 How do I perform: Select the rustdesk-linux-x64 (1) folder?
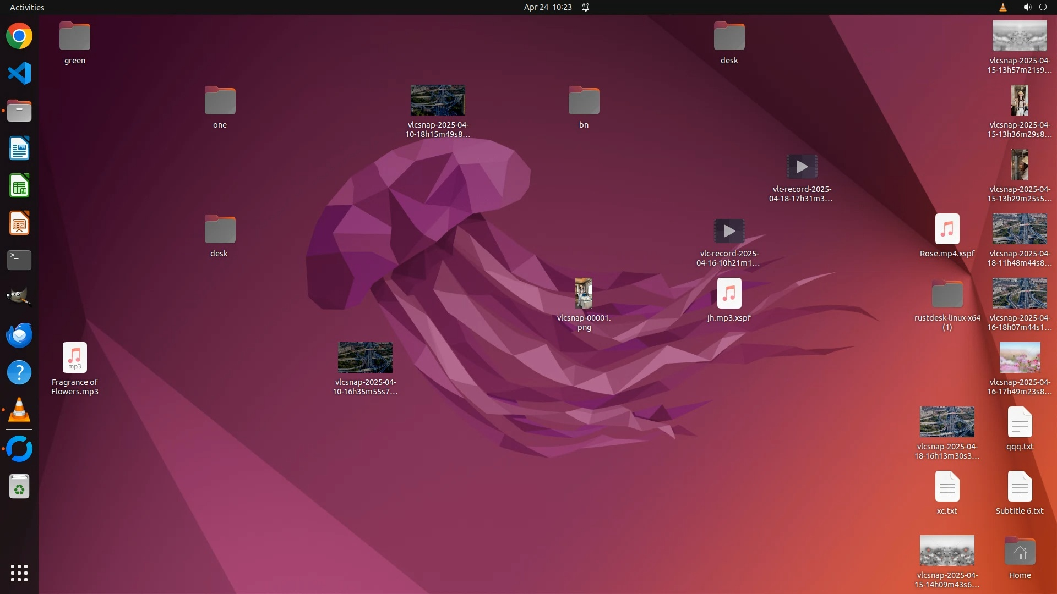[947, 294]
